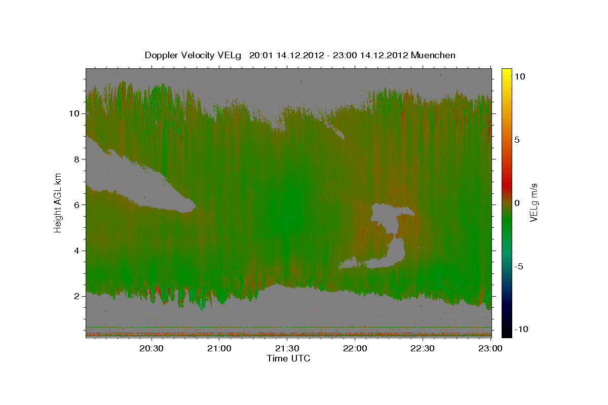Click the 20:30 time tick label
Image resolution: width=608 pixels, height=405 pixels.
(x=151, y=348)
